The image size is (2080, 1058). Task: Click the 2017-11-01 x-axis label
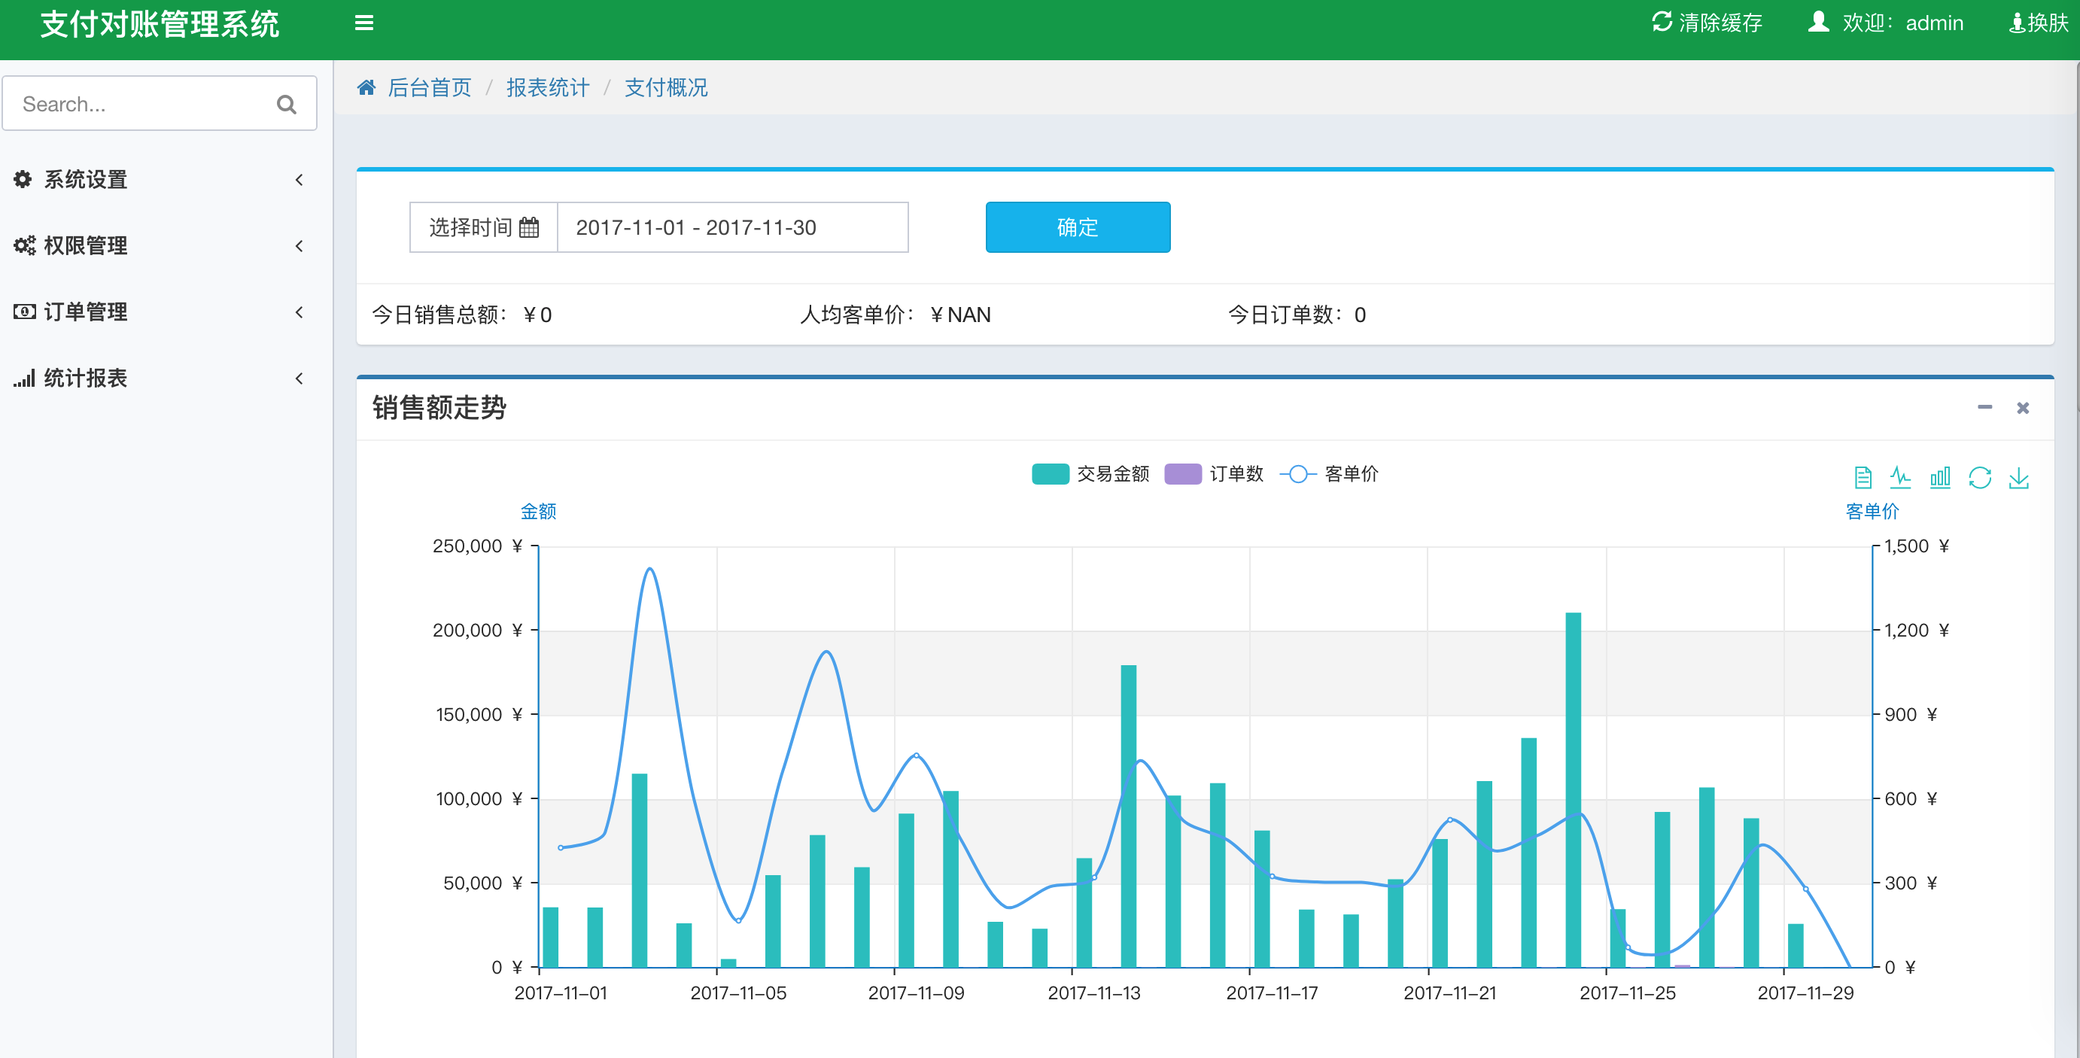pyautogui.click(x=561, y=993)
